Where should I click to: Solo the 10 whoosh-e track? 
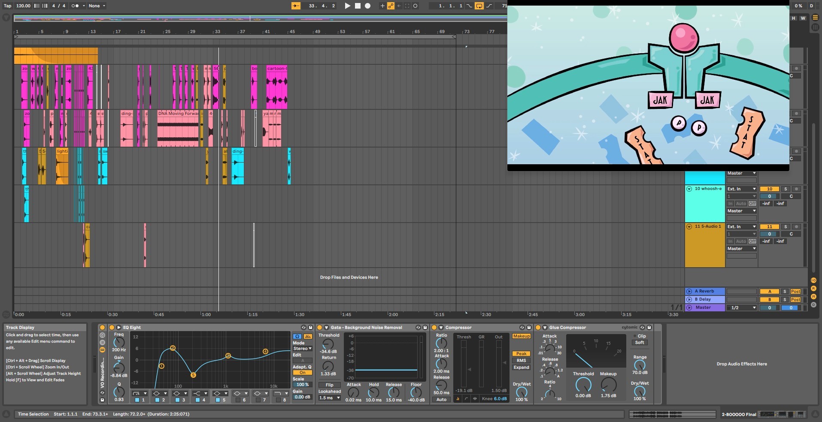[x=786, y=189]
